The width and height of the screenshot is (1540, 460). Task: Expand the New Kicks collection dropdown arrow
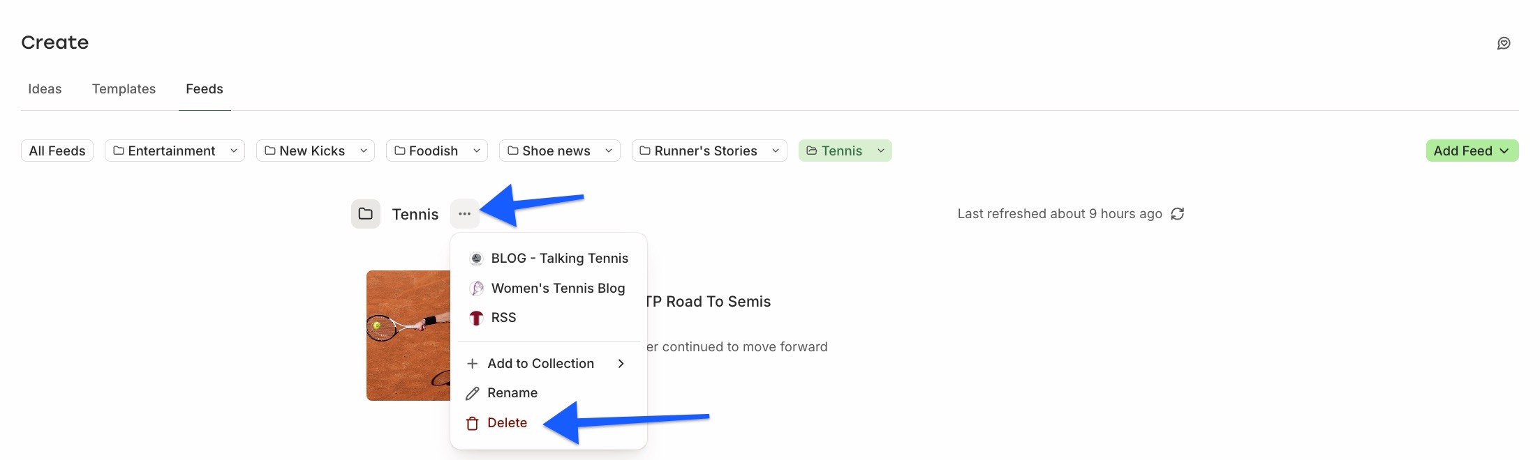[364, 151]
